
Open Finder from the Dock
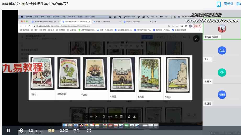65,126
